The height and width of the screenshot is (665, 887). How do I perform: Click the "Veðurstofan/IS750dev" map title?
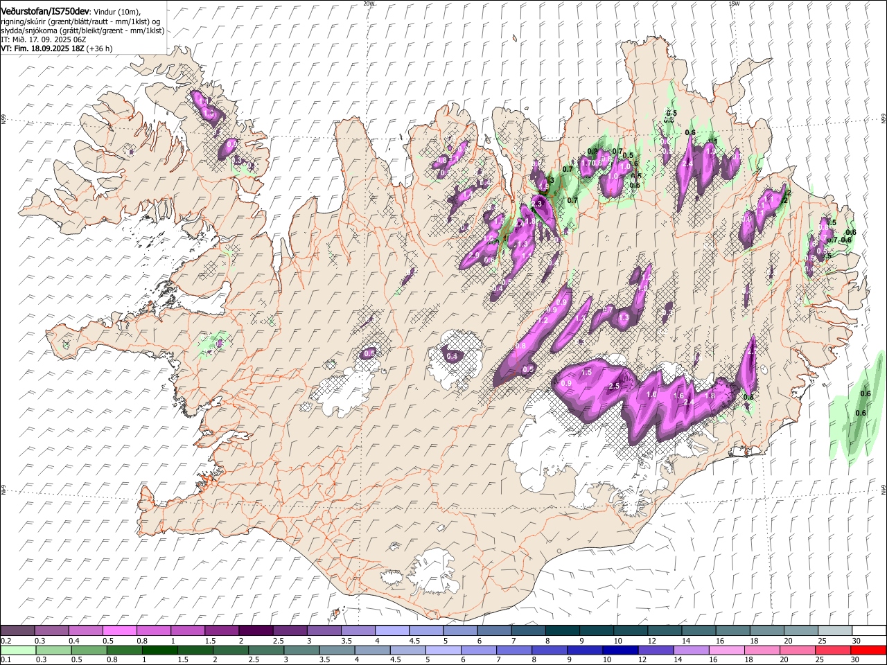(44, 11)
